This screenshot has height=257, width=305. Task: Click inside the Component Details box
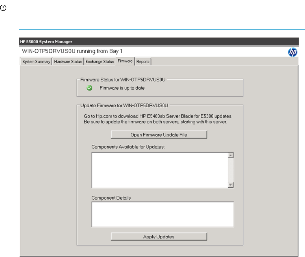[x=163, y=214]
